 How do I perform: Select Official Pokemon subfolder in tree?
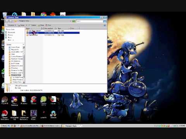point(16,80)
